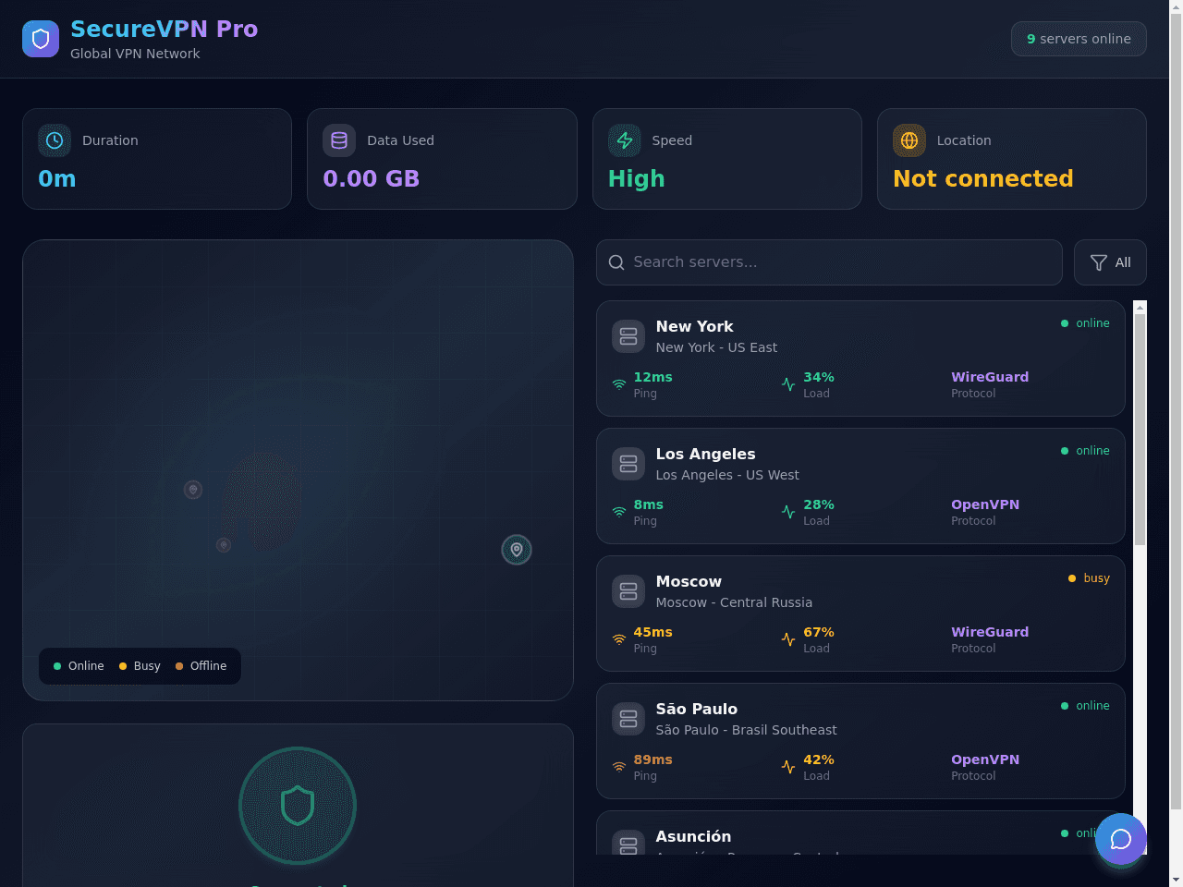The image size is (1183, 887).
Task: Click the SecureVPN Pro title text
Action: 165,30
